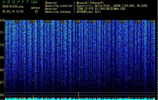Click the 0.7 kHz axis label
The image size is (158, 100).
click(x=2, y=82)
